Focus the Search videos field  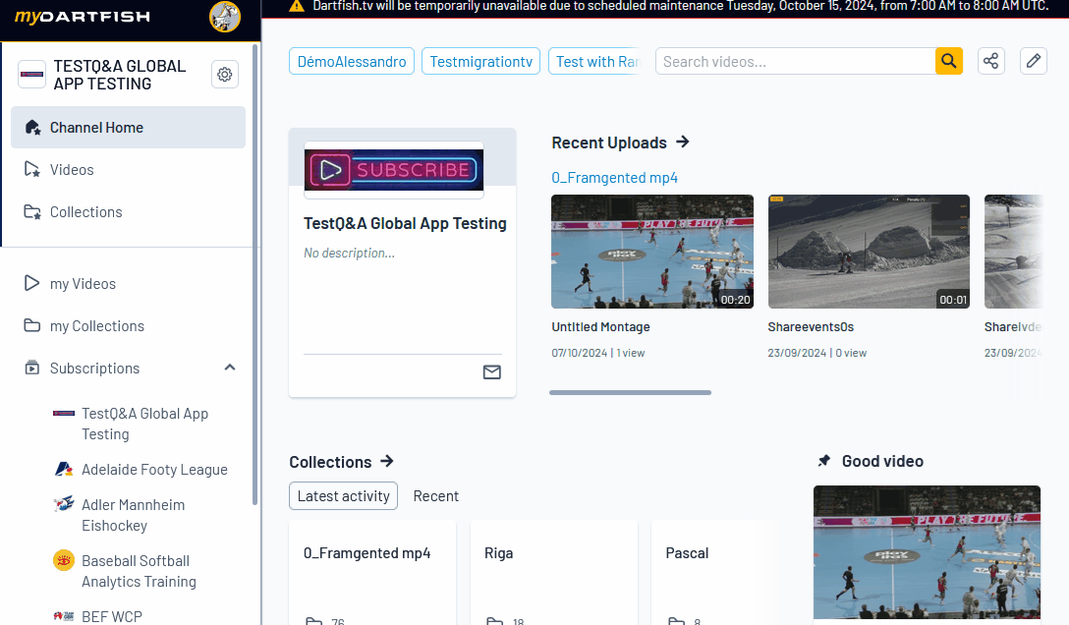pyautogui.click(x=796, y=61)
